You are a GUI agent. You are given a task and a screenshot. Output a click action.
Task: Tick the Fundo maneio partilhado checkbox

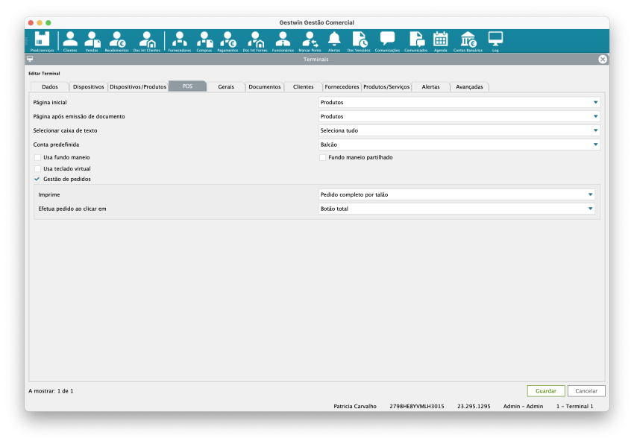[x=323, y=158]
